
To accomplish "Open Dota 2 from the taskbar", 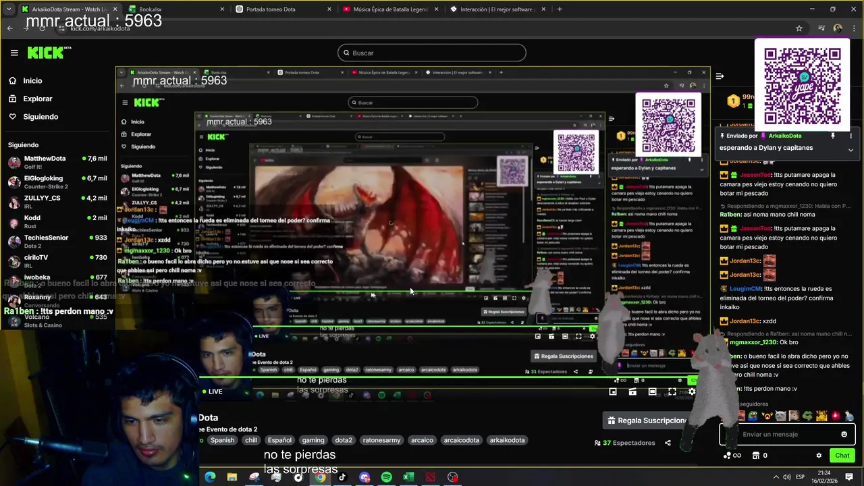I will (x=431, y=477).
